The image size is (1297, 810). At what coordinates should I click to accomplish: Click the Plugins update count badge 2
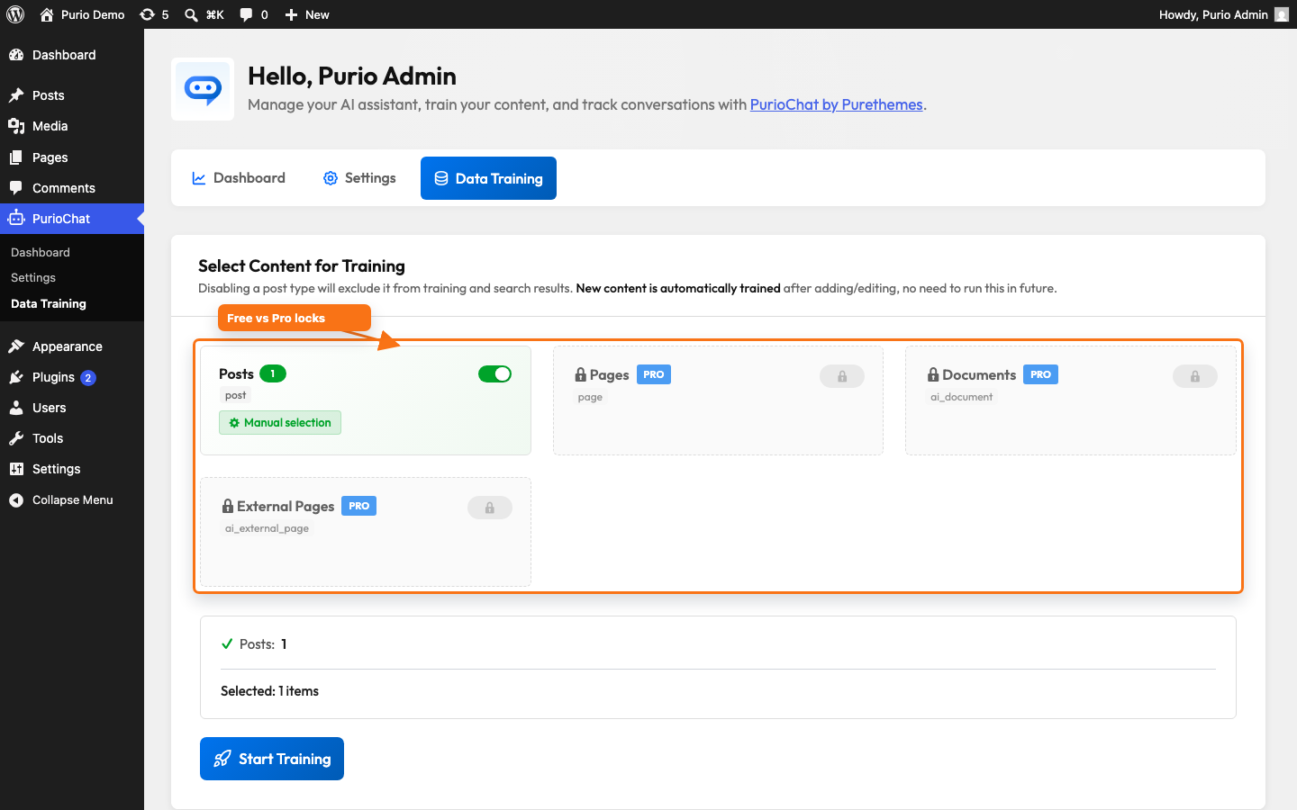(x=88, y=378)
